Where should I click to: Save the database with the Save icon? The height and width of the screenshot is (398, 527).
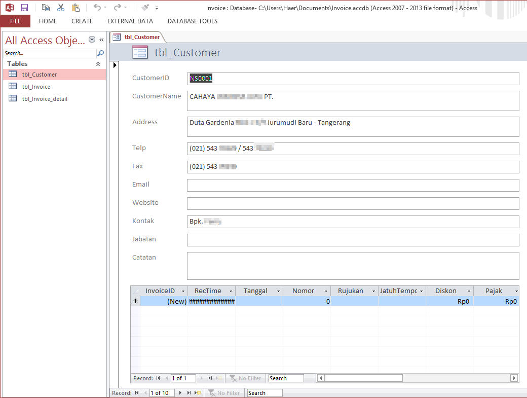tap(24, 8)
